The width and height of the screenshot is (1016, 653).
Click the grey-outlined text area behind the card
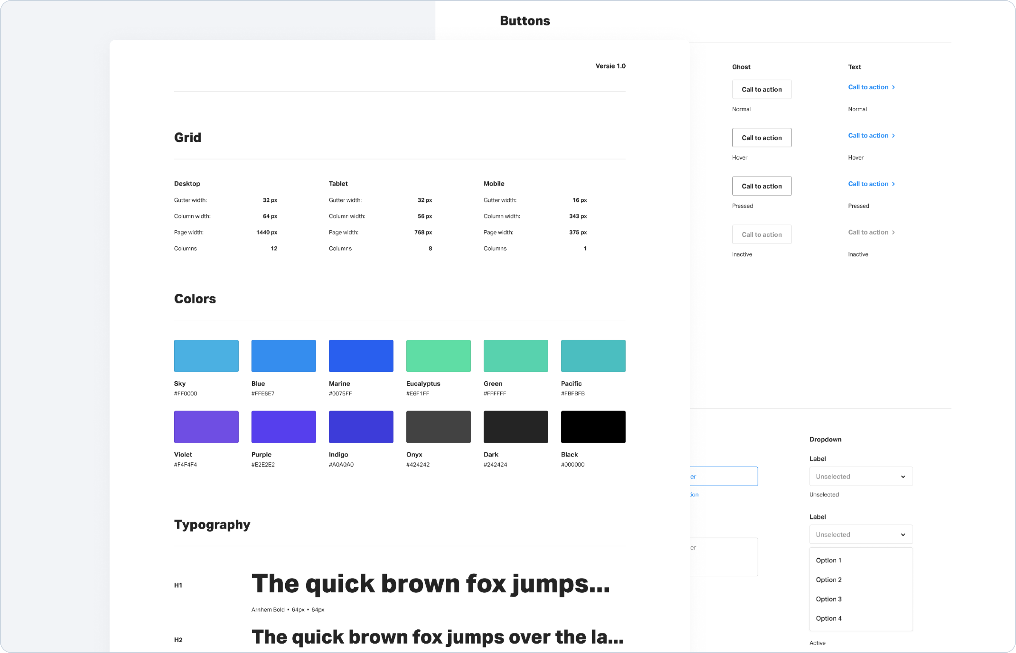click(724, 557)
